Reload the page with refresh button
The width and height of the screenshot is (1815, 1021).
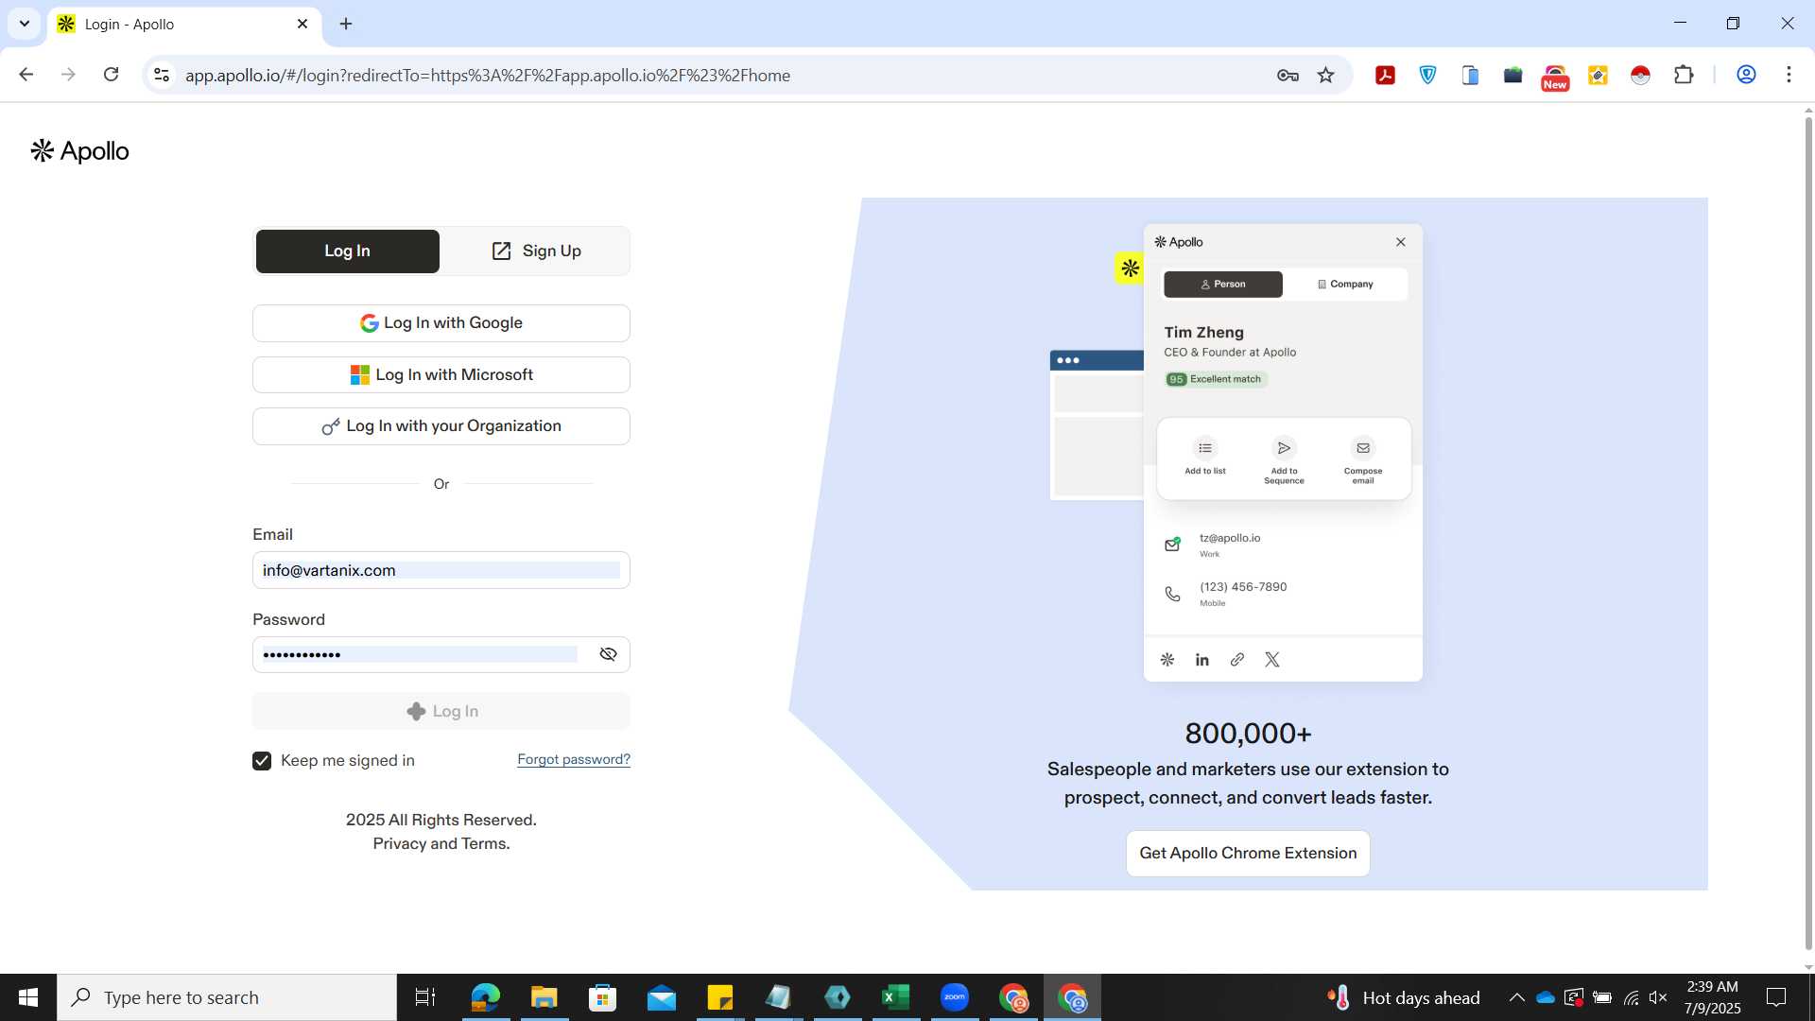[x=111, y=75]
